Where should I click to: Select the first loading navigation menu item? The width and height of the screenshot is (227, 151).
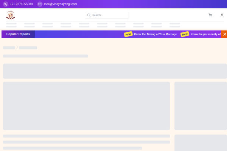point(11,25)
